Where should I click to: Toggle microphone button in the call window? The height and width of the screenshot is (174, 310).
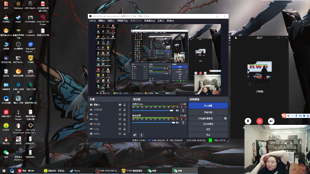[248, 121]
